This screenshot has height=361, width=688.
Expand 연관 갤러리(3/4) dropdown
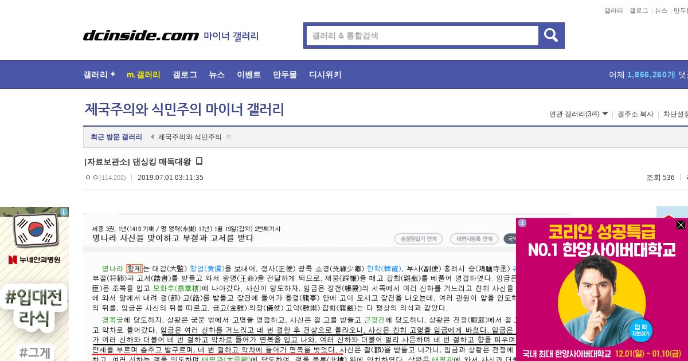pyautogui.click(x=578, y=114)
